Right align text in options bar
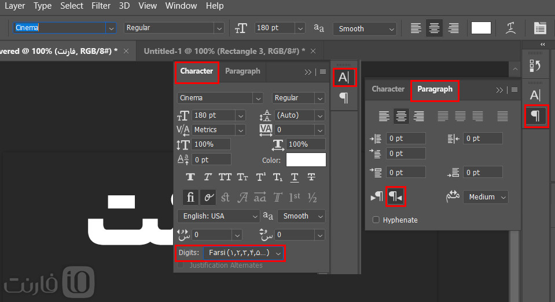Screen dimensions: 555x302 click(x=453, y=28)
